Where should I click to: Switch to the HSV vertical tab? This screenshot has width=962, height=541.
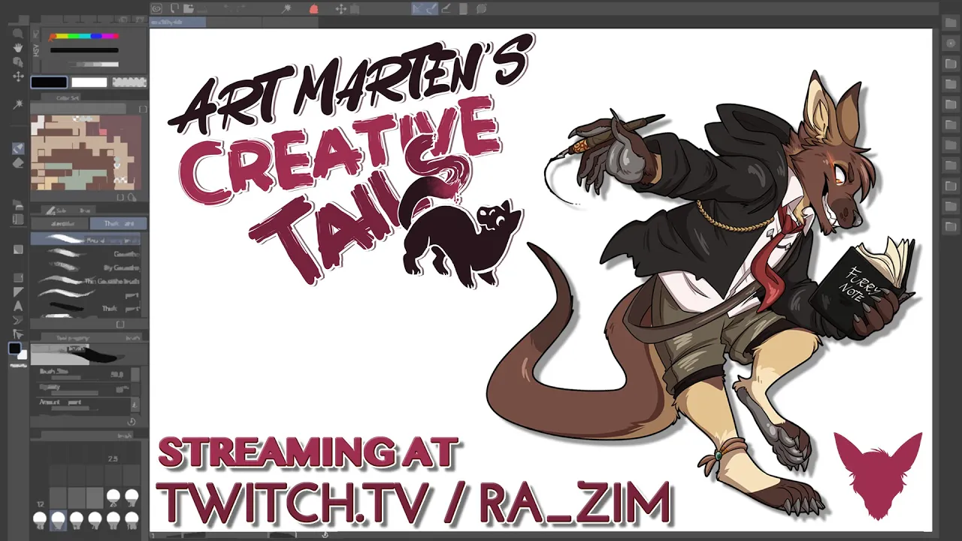click(35, 50)
